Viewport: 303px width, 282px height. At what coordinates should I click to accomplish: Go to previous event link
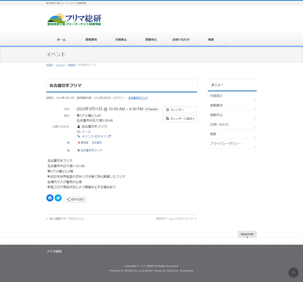(65, 219)
